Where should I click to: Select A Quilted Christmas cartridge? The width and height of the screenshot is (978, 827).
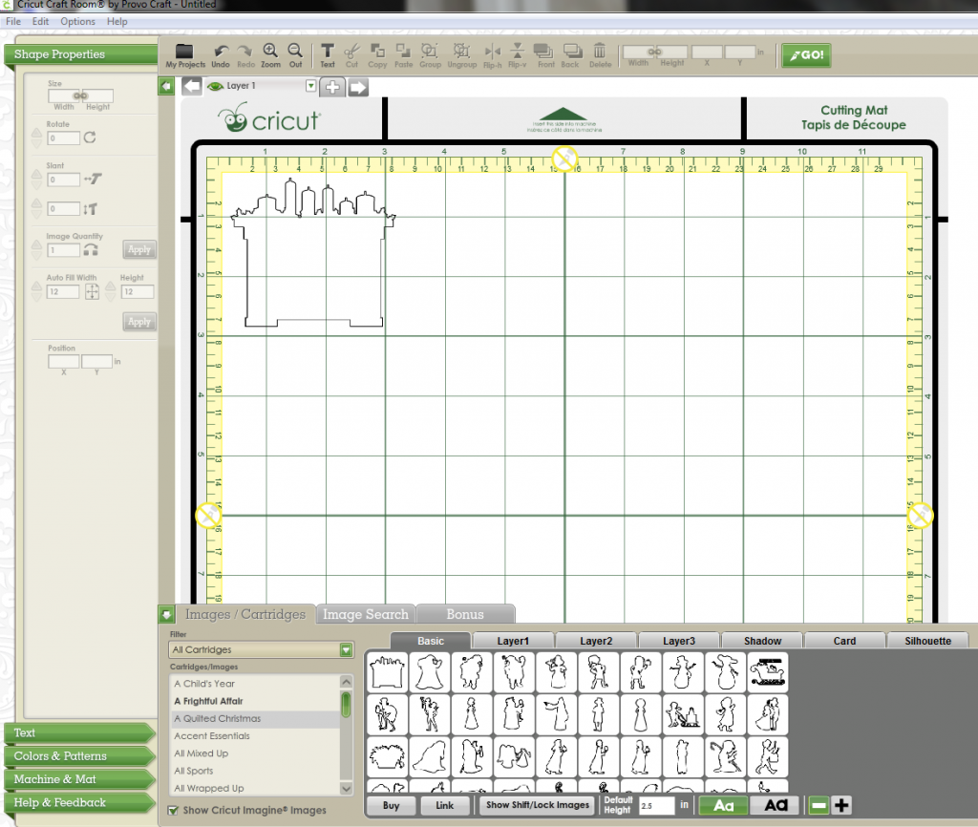[x=218, y=718]
